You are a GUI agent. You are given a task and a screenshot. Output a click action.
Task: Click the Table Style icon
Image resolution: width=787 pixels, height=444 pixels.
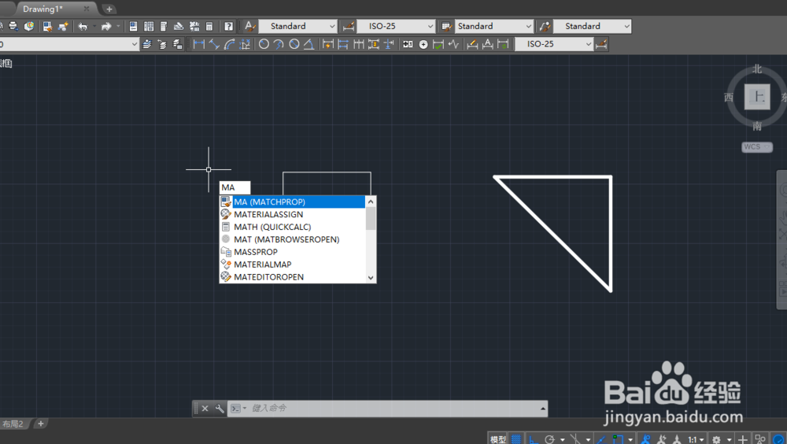coord(446,27)
